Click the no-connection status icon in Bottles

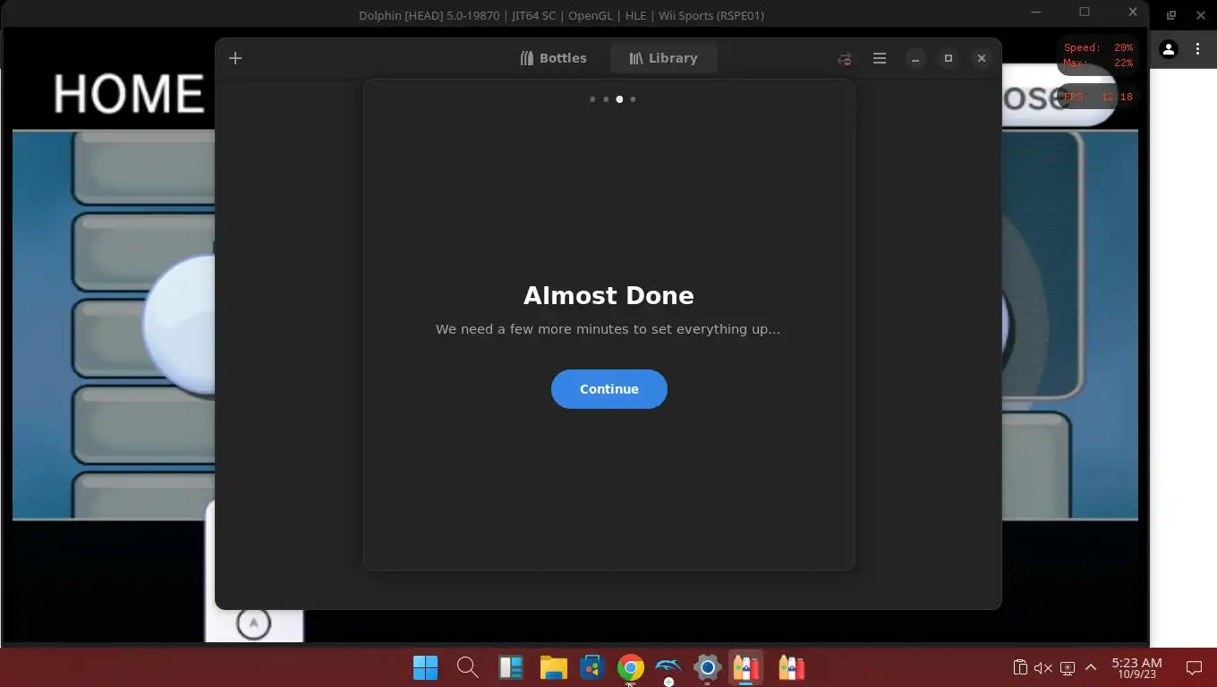(x=844, y=59)
